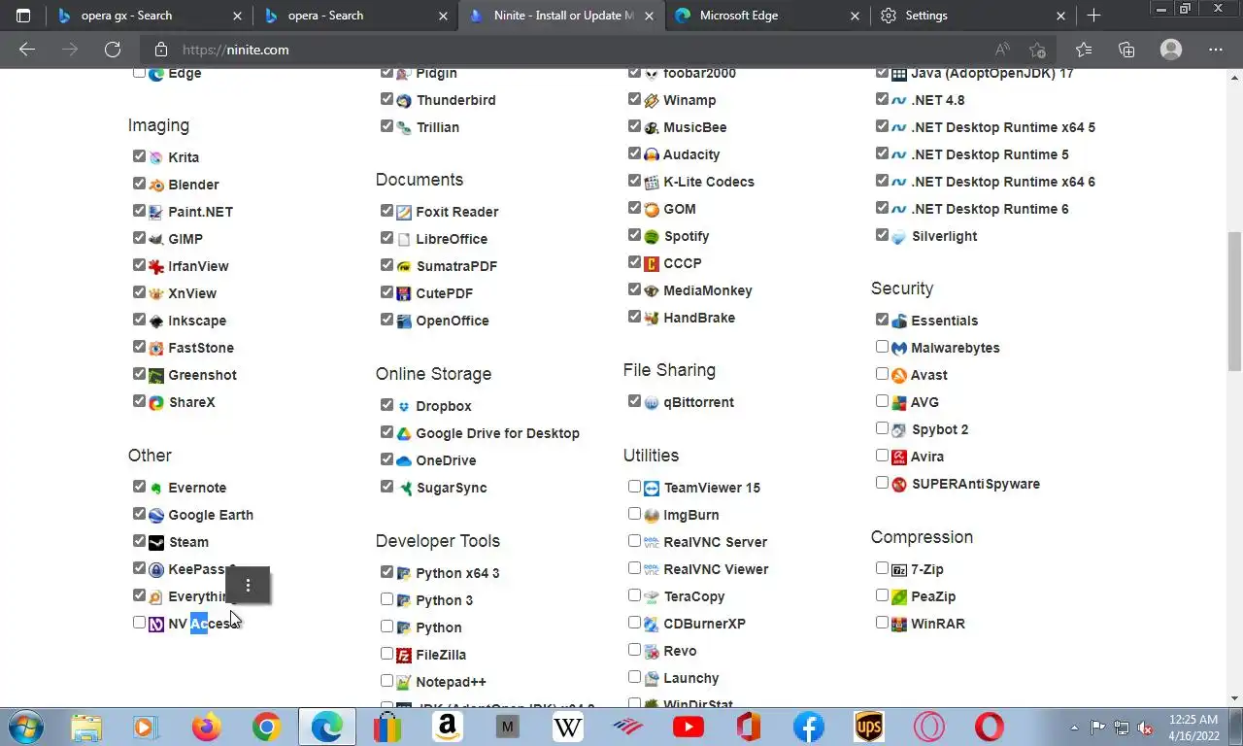Click the FileZilla icon
Screen dimensions: 1243x746
[404, 655]
